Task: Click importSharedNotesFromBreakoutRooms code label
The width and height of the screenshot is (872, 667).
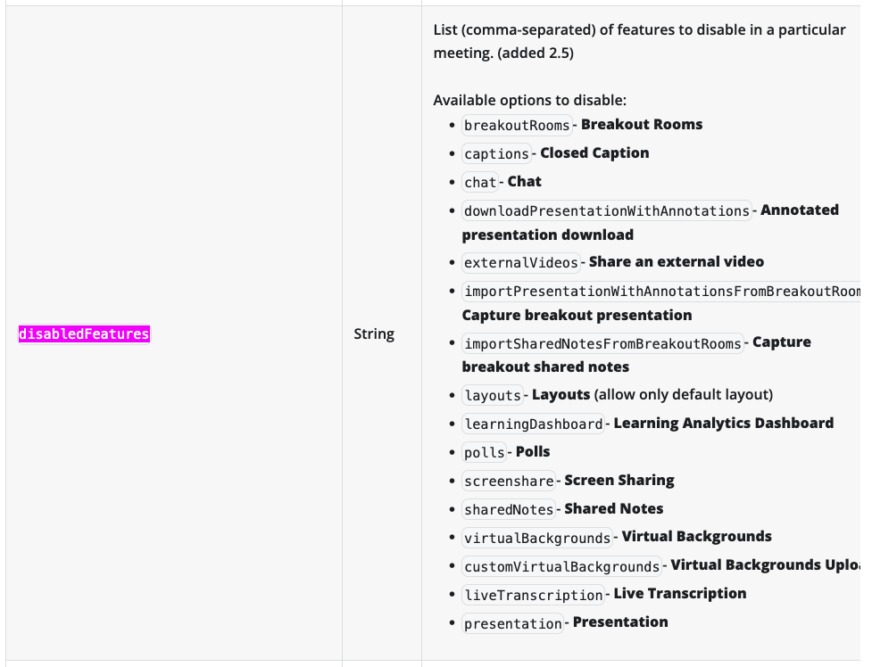Action: tap(602, 343)
